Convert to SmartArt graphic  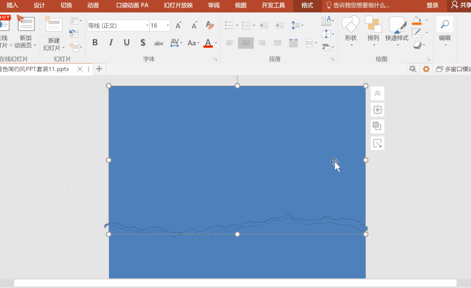click(x=328, y=47)
